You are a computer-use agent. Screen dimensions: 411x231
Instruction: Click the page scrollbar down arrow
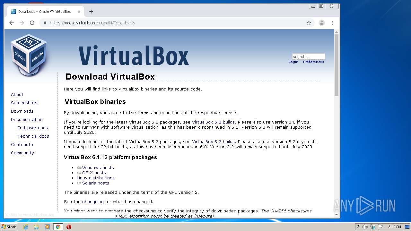[337, 215]
